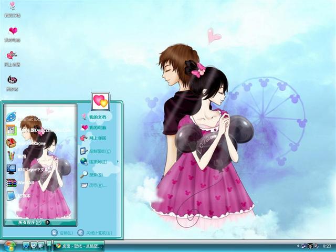Image resolution: width=336 pixels, height=252 pixels.
Task: Open Recycle Bin desktop icon
Action: (x=13, y=83)
